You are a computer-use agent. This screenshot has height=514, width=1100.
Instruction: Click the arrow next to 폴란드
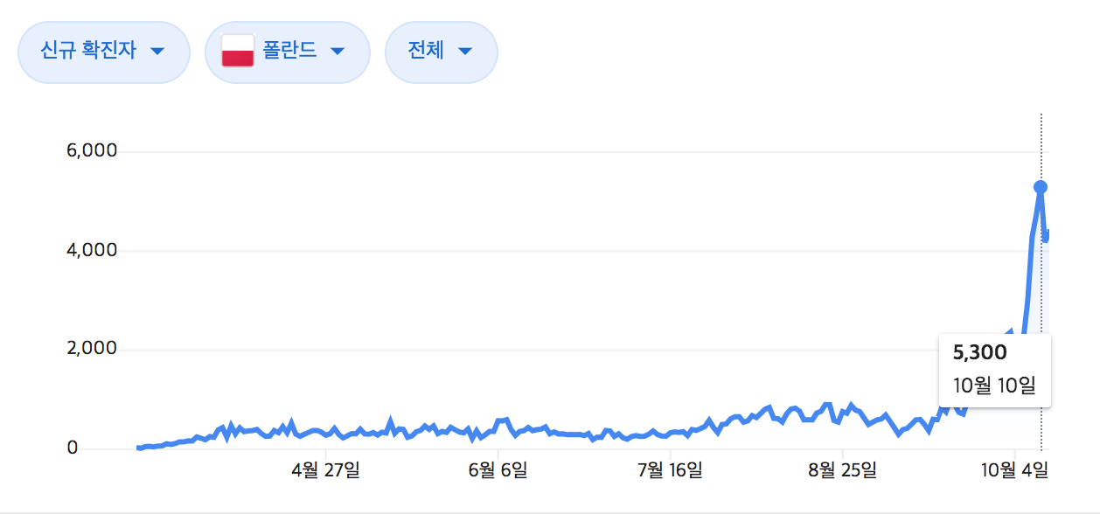338,52
